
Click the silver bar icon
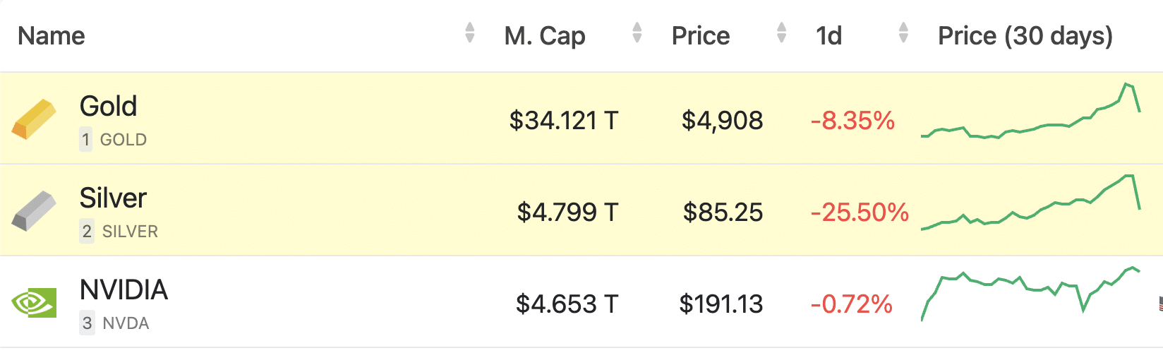[x=33, y=211]
